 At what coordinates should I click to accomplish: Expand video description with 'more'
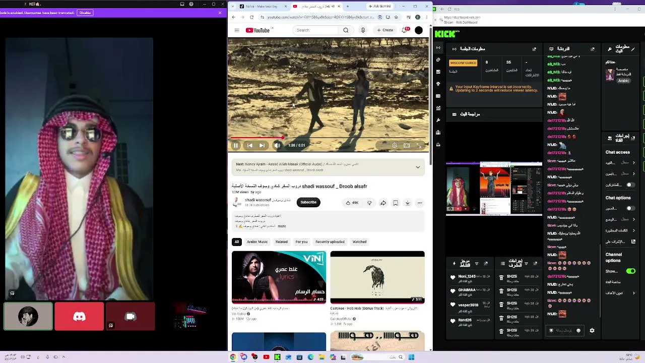[x=282, y=226]
